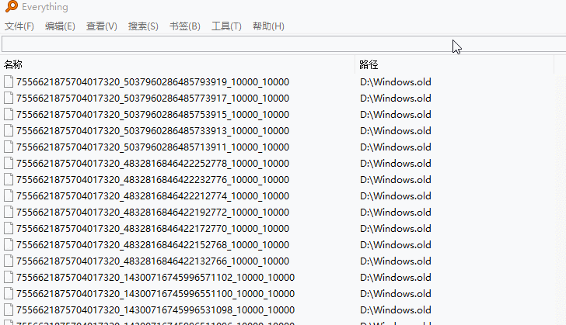The width and height of the screenshot is (566, 325).
Task: Click file icon of row ending 485713911_10000_10000
Action: (x=9, y=147)
